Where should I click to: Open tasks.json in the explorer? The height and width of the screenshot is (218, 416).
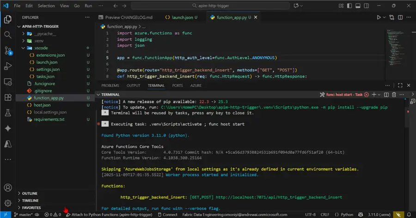[x=45, y=76]
